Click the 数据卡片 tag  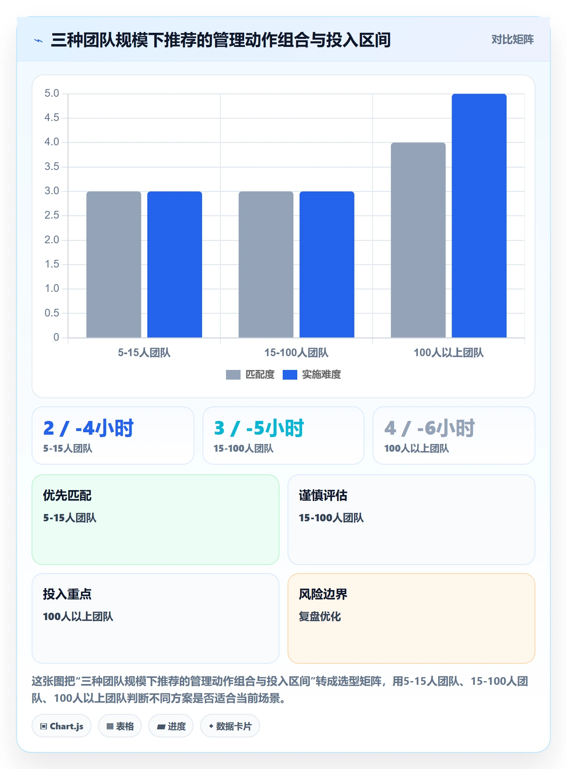click(x=230, y=726)
